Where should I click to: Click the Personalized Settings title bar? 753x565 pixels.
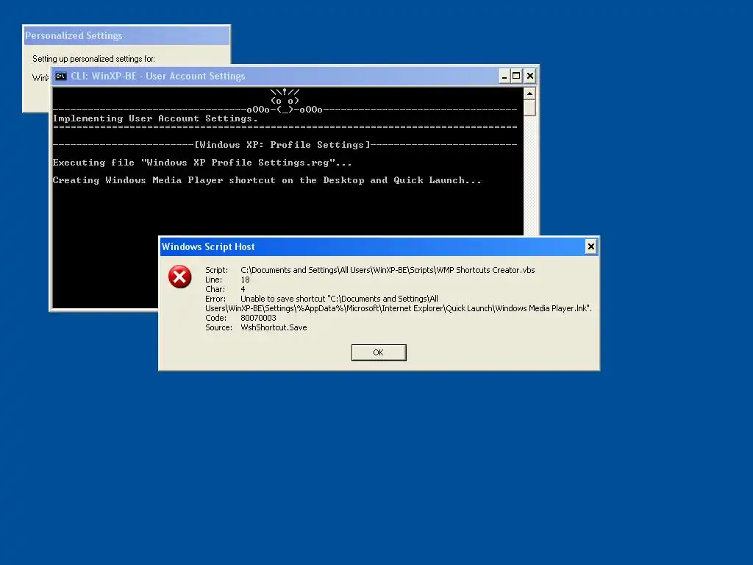127,35
